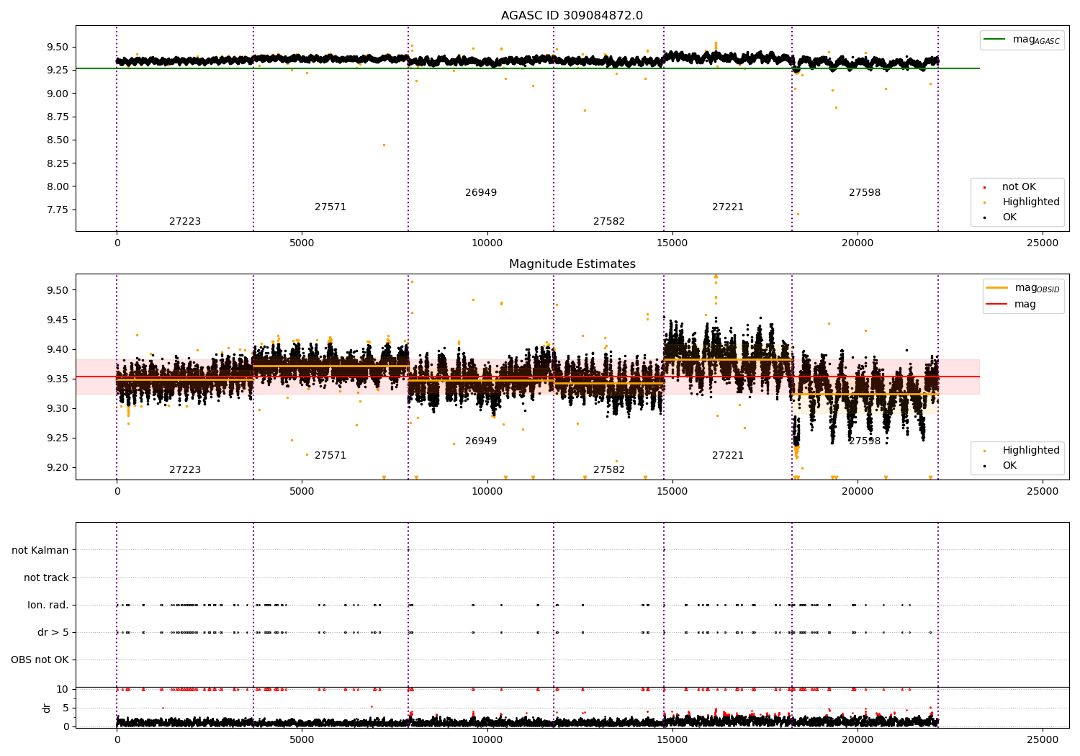Click obsid label 27582 in Magnitude Estimates plot
Viewport: 1080px width, 756px height.
pos(609,470)
